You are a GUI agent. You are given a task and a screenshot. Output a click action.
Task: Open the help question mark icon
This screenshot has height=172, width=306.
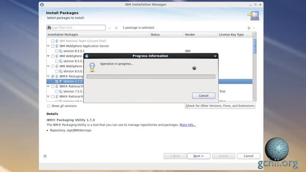tap(45, 156)
